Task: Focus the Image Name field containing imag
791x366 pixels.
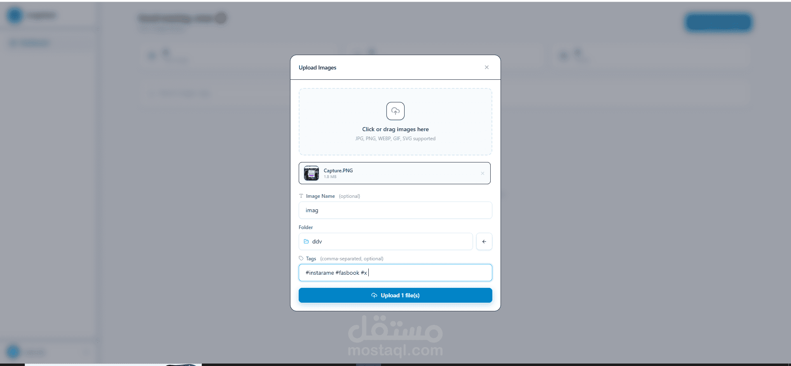Action: click(x=395, y=210)
